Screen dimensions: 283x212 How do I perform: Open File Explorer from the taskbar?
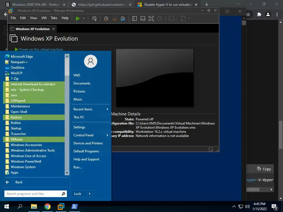pos(34,206)
